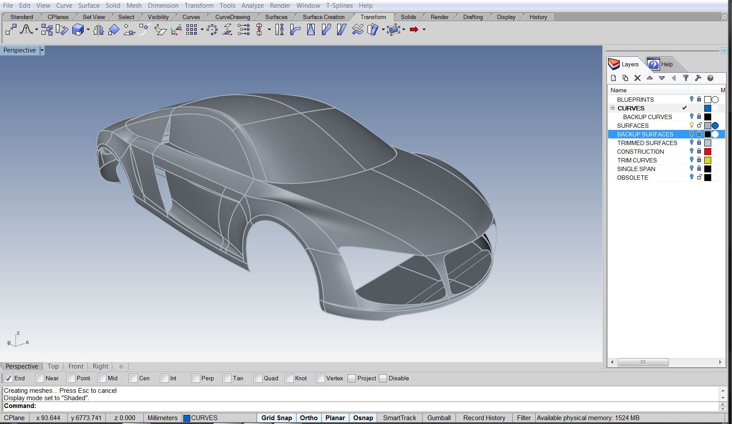
Task: Open the Perspective viewport dropdown arrow
Action: [42, 50]
